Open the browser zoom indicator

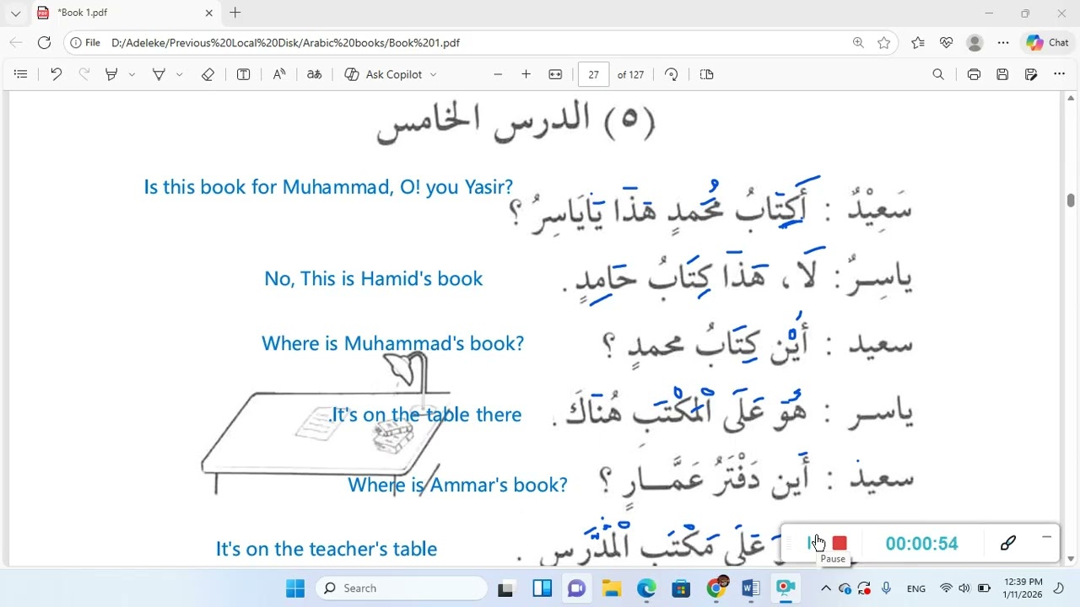click(x=858, y=42)
